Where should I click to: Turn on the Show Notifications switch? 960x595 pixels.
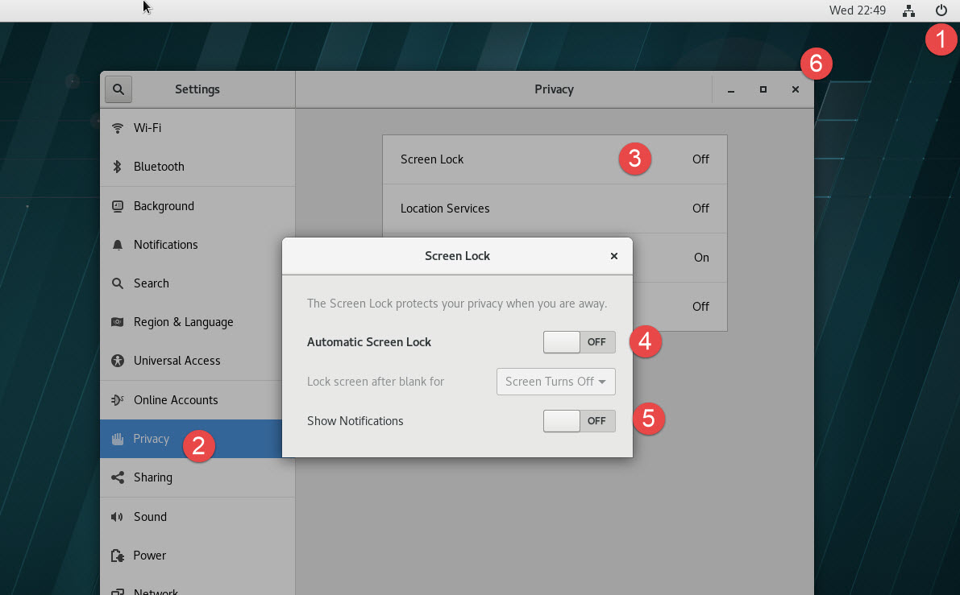(579, 421)
